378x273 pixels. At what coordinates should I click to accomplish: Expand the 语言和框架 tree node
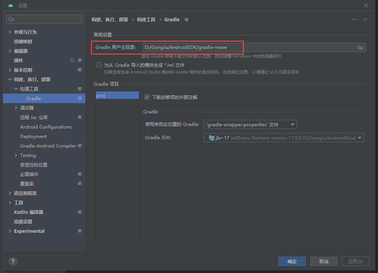(x=10, y=193)
